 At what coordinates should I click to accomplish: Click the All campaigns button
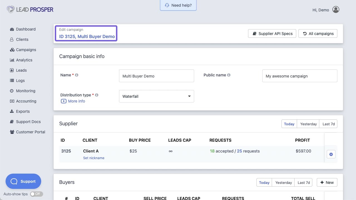[x=318, y=34]
